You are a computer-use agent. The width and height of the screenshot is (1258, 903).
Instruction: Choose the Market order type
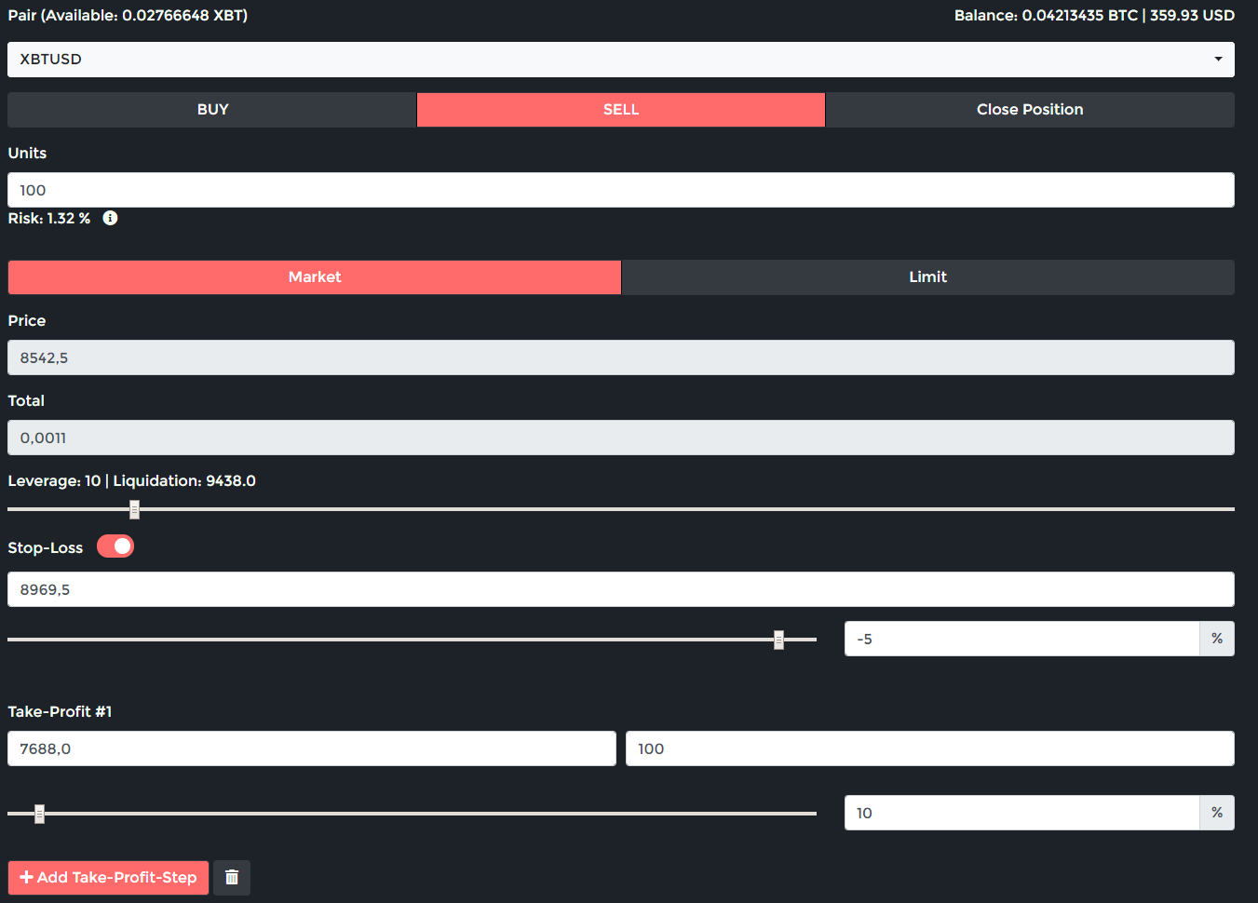click(x=315, y=277)
